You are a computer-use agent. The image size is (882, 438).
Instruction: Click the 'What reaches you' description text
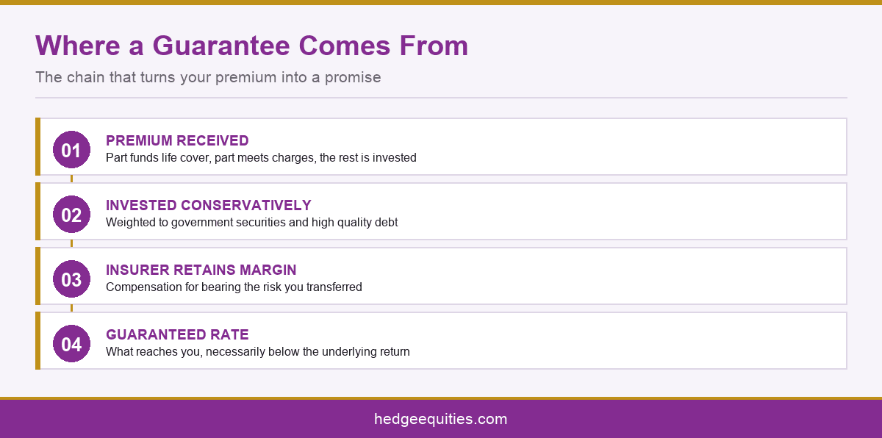tap(257, 351)
